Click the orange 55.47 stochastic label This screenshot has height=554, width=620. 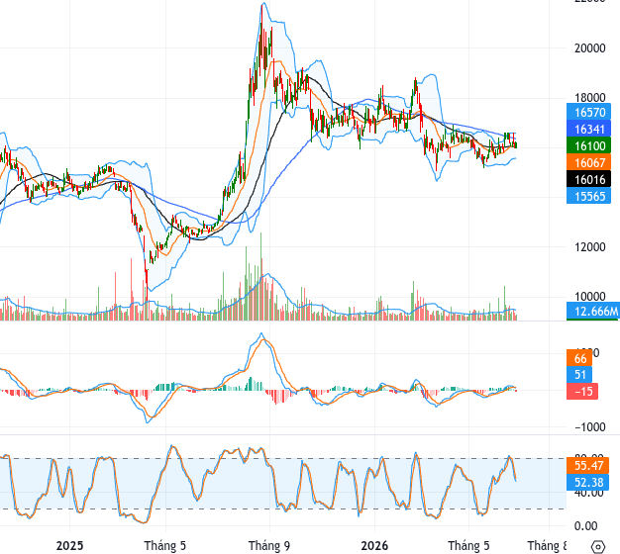click(588, 466)
